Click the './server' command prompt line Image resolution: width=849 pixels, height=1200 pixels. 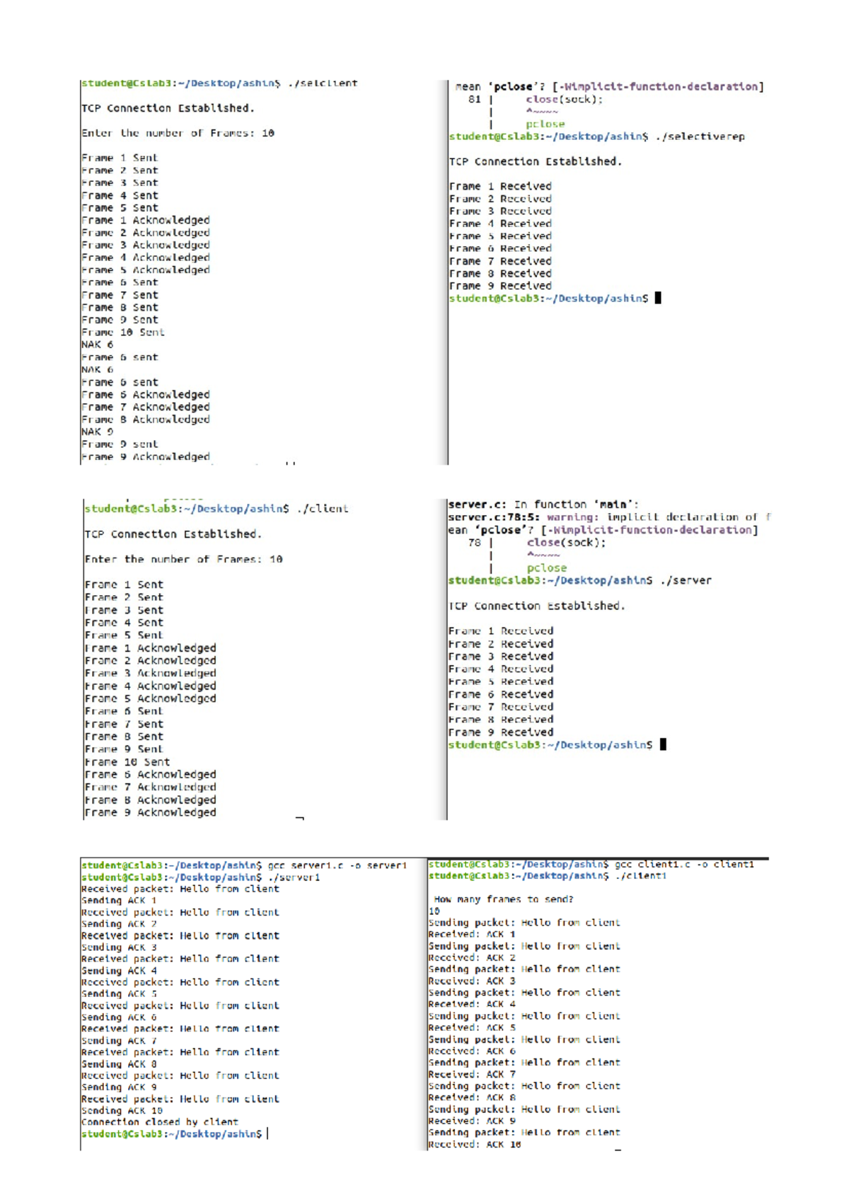point(580,581)
